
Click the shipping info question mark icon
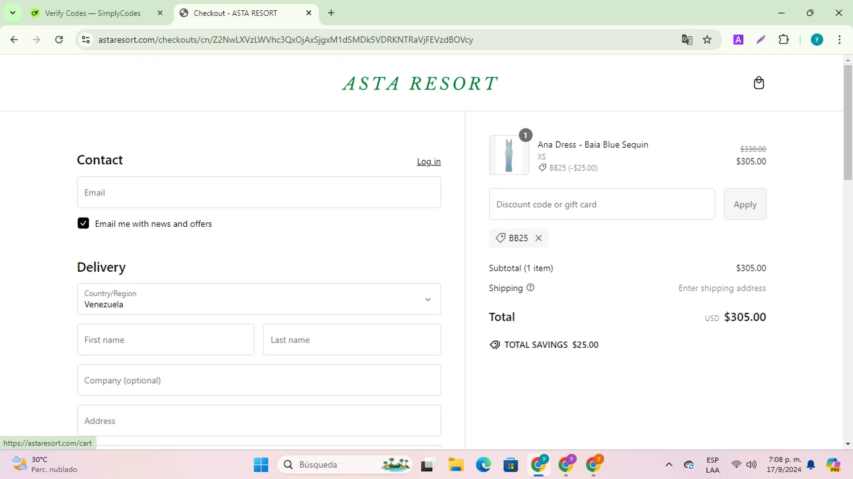(x=531, y=288)
